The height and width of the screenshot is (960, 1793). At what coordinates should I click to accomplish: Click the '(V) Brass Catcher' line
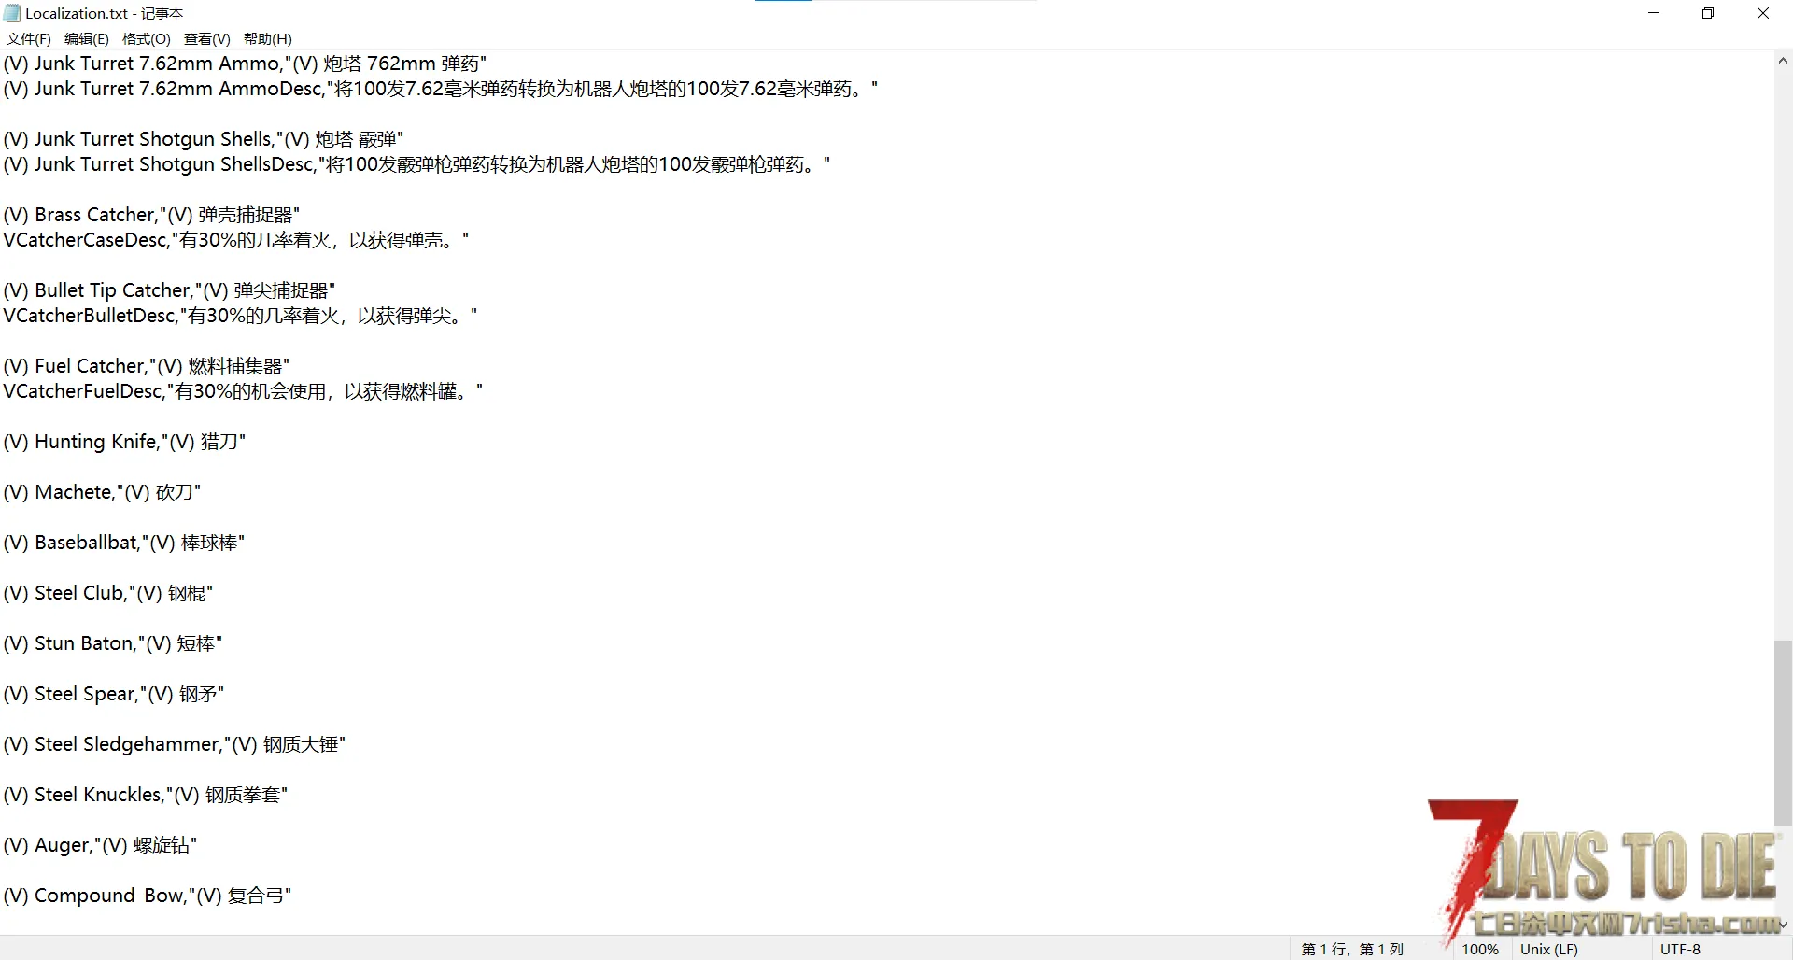pyautogui.click(x=151, y=215)
